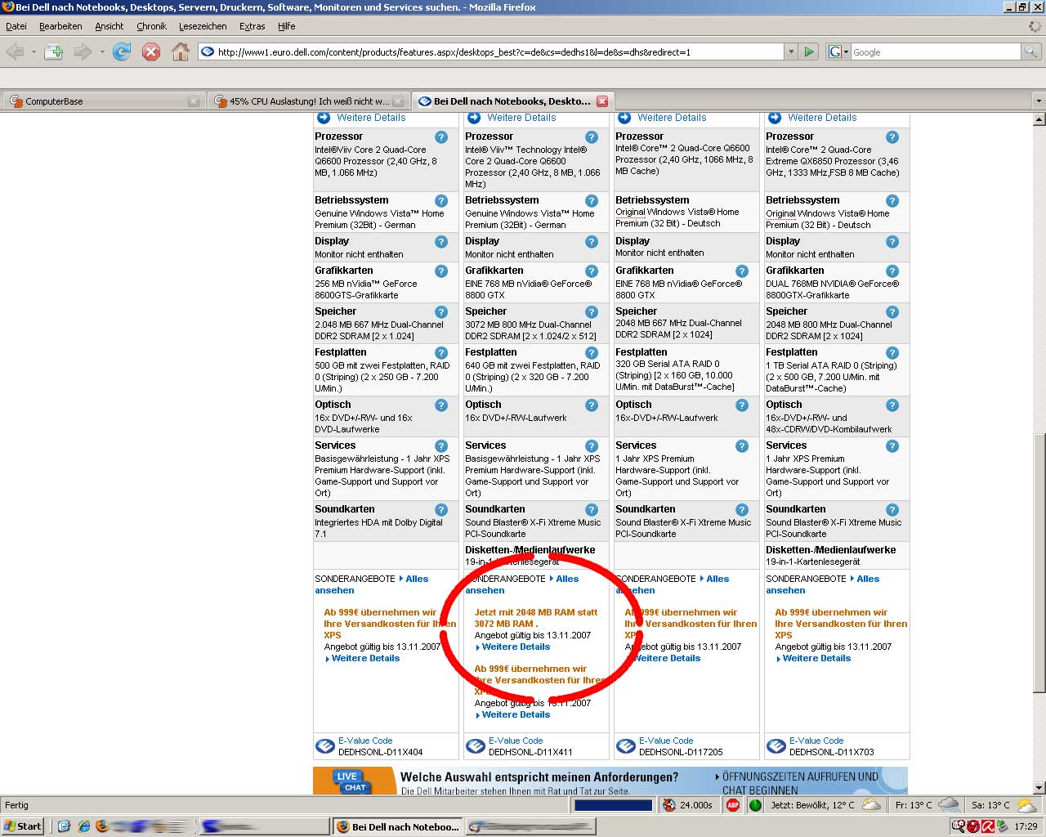
Task: Open the Windows Start button
Action: (23, 826)
